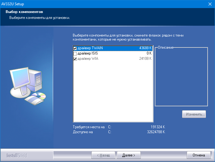Go back with the Назад button
The image size is (215, 162).
coord(103,155)
